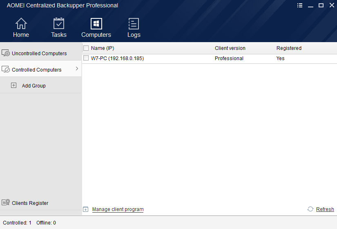Switch to the Tasks tab label
This screenshot has width=337, height=229.
tap(59, 35)
